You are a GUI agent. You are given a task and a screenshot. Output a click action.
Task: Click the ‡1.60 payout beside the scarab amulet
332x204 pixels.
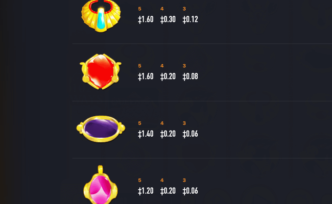point(146,19)
